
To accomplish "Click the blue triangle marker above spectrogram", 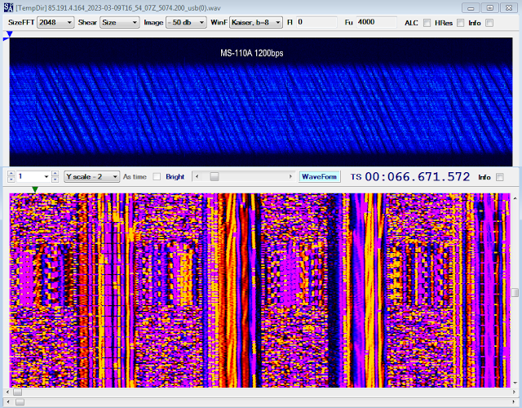I will point(9,34).
